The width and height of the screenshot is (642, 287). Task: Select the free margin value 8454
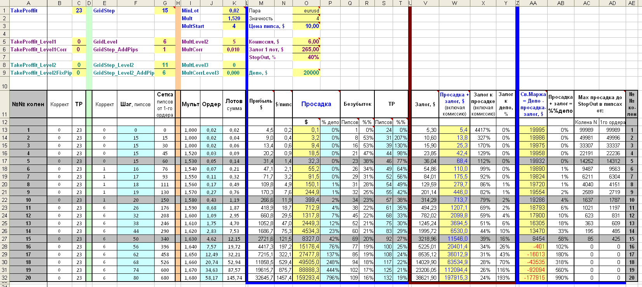(x=533, y=239)
